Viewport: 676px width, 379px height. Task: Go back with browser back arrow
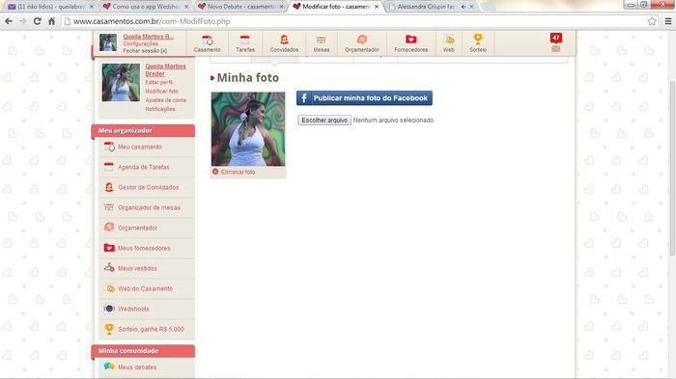point(8,21)
